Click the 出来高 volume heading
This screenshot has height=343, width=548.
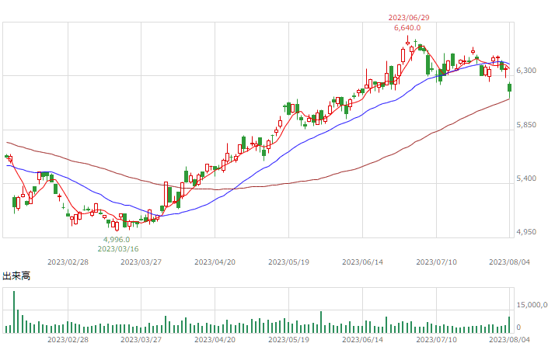[x=16, y=276]
